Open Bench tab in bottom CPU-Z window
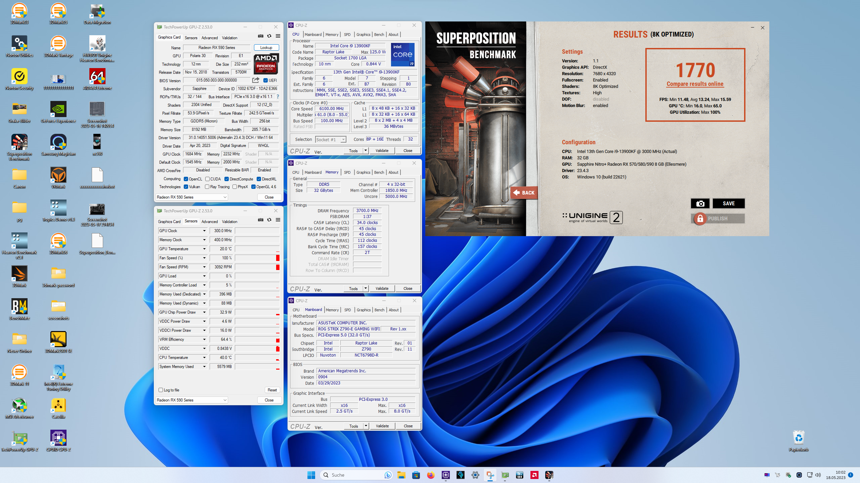This screenshot has height=483, width=860. 379,310
